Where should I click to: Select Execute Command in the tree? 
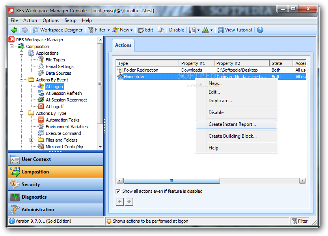pyautogui.click(x=63, y=133)
